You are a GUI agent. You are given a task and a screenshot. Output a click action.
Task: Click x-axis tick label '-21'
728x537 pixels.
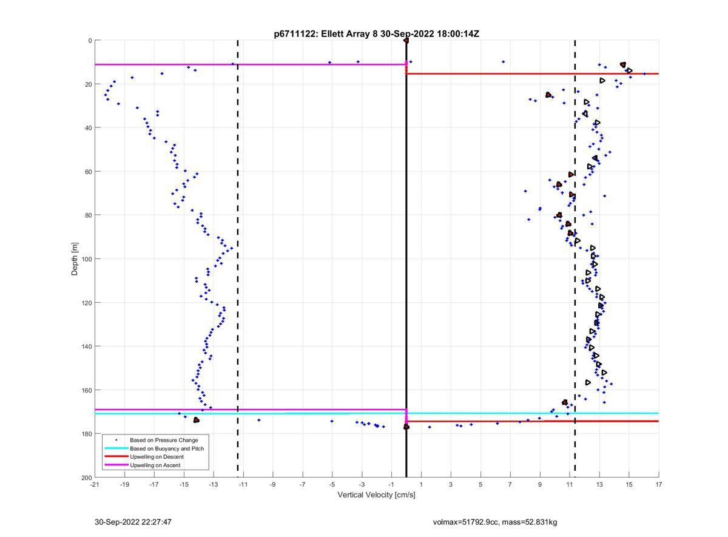coord(95,484)
